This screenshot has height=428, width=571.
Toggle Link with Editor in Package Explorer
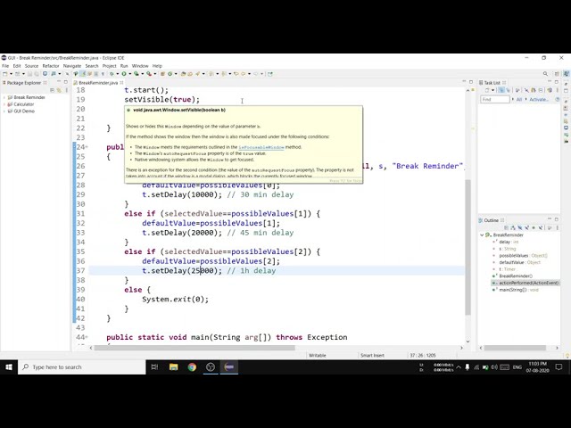click(x=59, y=90)
